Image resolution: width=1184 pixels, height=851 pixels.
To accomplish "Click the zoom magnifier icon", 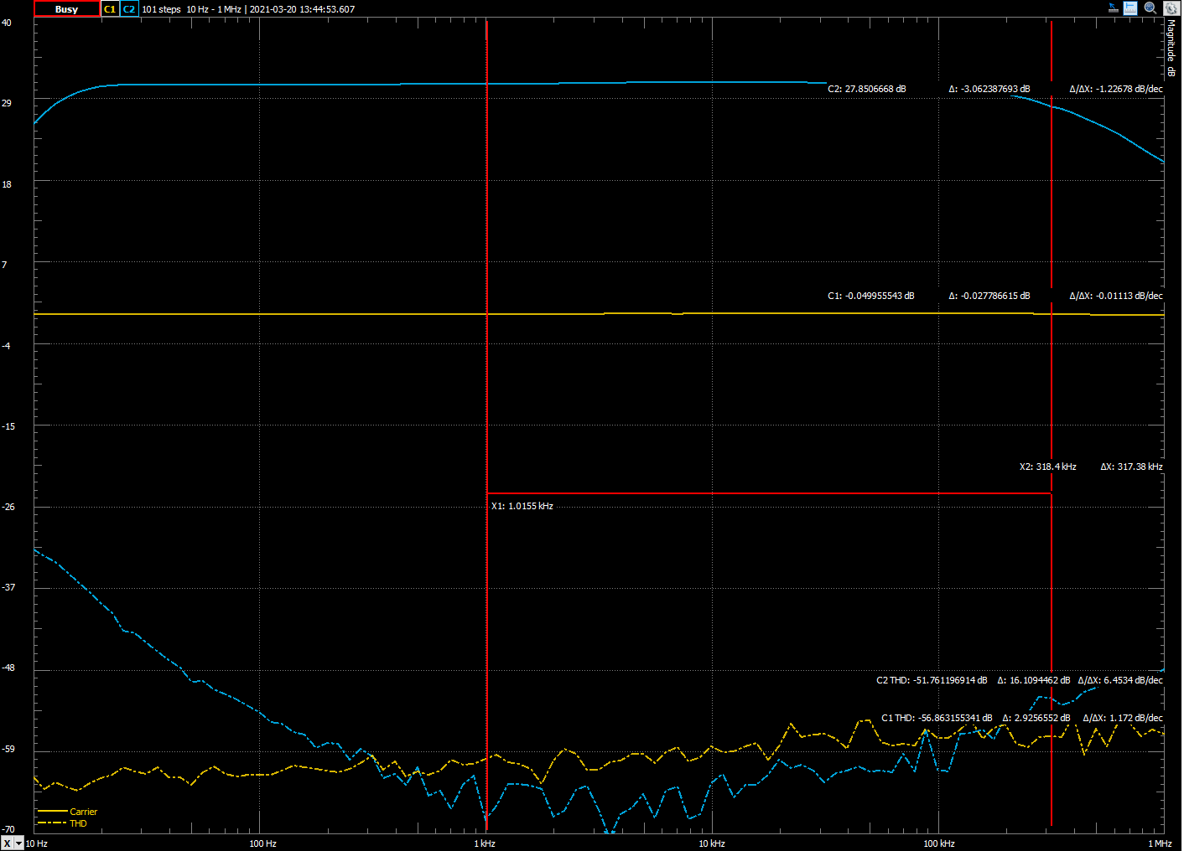I will pos(1150,8).
